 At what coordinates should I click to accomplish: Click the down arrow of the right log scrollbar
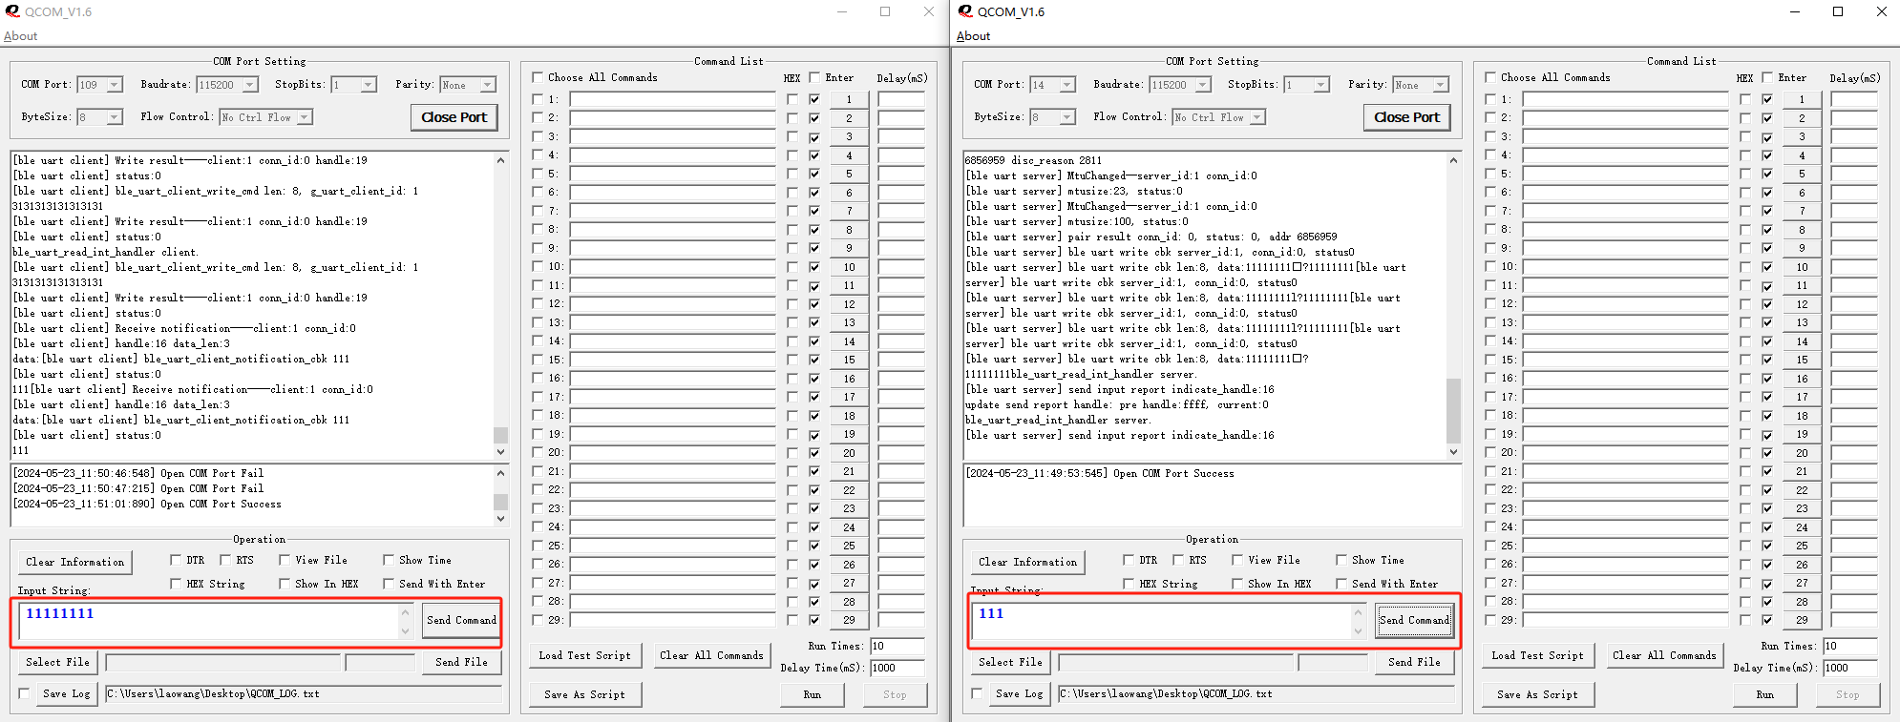tap(1453, 452)
